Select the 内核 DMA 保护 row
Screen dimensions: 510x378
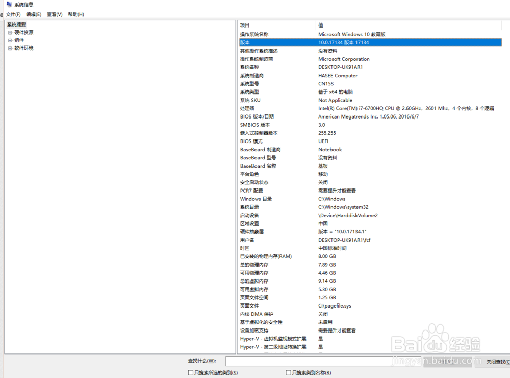click(370, 314)
